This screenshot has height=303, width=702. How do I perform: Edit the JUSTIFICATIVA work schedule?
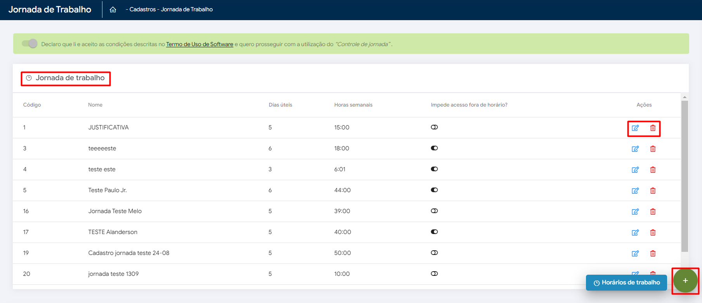(x=635, y=128)
